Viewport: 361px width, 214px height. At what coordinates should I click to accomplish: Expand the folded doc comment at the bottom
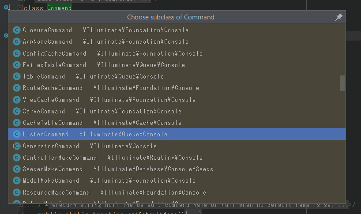20,205
